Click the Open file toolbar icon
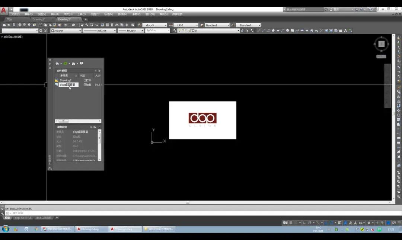Viewport: 402px width, 240px height. click(x=9, y=25)
